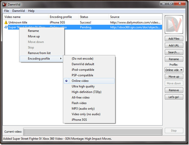Click the Move down sidebar button

174,83
